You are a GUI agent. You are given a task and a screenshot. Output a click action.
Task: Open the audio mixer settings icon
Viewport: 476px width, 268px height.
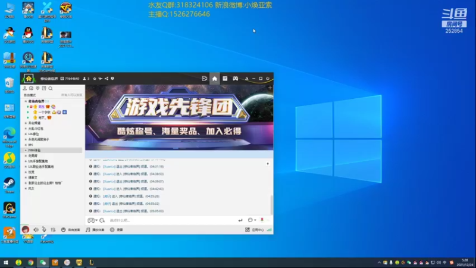click(53, 230)
